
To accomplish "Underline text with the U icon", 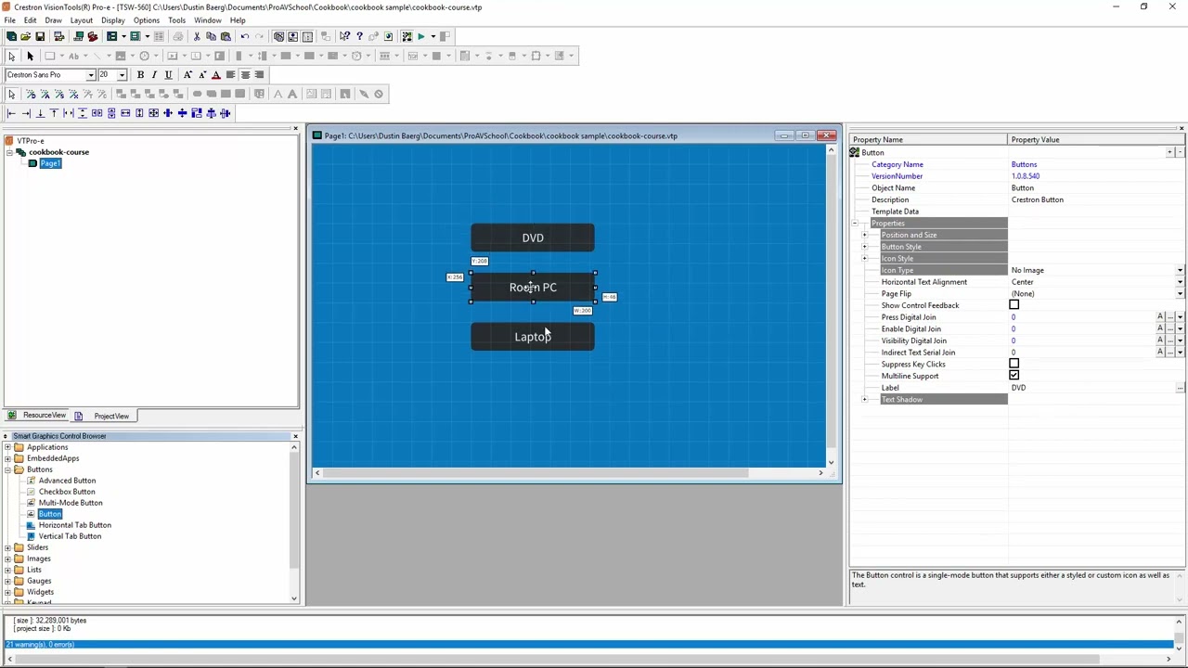I will (168, 74).
